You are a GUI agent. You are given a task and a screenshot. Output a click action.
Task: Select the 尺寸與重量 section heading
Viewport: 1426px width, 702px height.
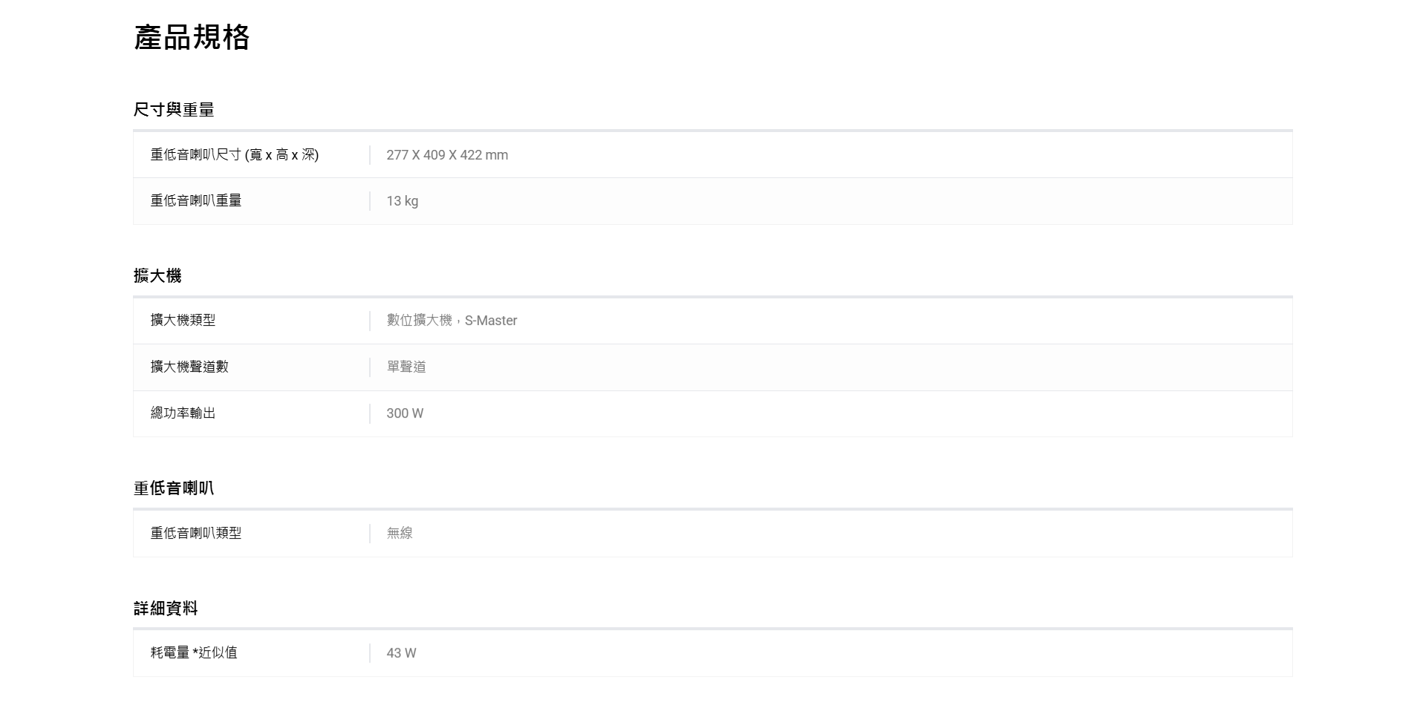pyautogui.click(x=174, y=110)
